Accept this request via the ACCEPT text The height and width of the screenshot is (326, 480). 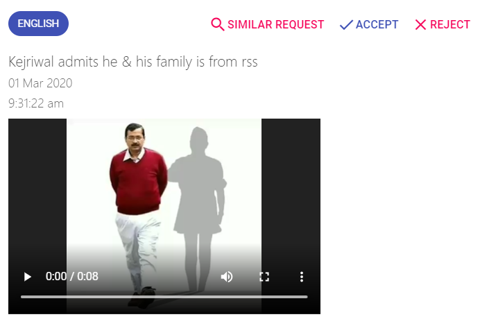pos(377,24)
